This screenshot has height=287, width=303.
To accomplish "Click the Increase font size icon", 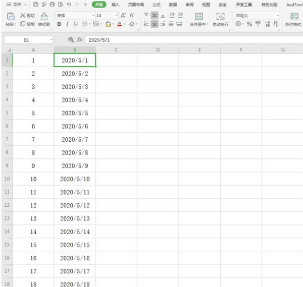I will [x=123, y=16].
